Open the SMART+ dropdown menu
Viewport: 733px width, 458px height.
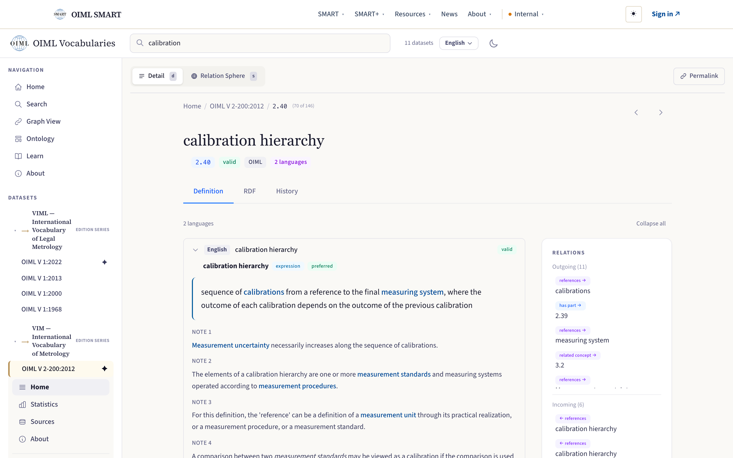point(369,14)
